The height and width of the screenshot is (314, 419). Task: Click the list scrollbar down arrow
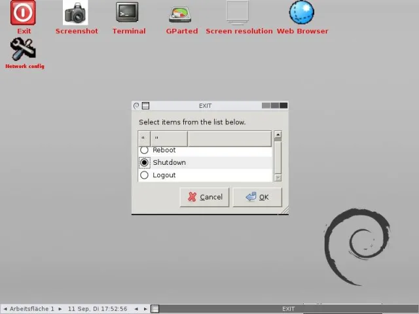[x=278, y=178]
